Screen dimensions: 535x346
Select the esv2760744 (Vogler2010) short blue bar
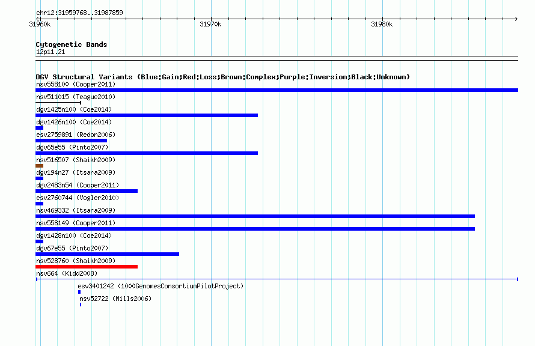tap(39, 204)
